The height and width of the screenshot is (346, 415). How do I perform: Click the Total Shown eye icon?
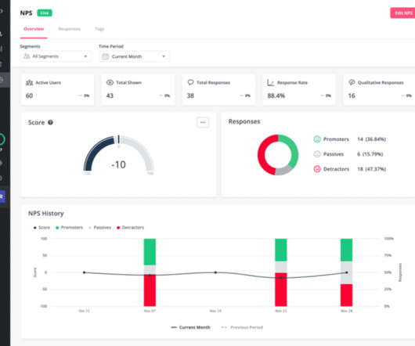(110, 82)
